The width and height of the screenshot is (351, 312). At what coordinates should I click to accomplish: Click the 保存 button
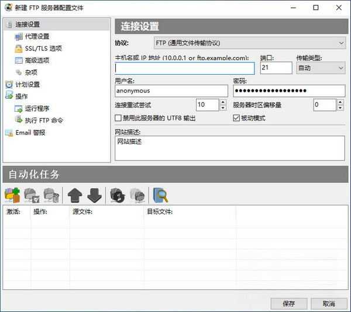(288, 304)
